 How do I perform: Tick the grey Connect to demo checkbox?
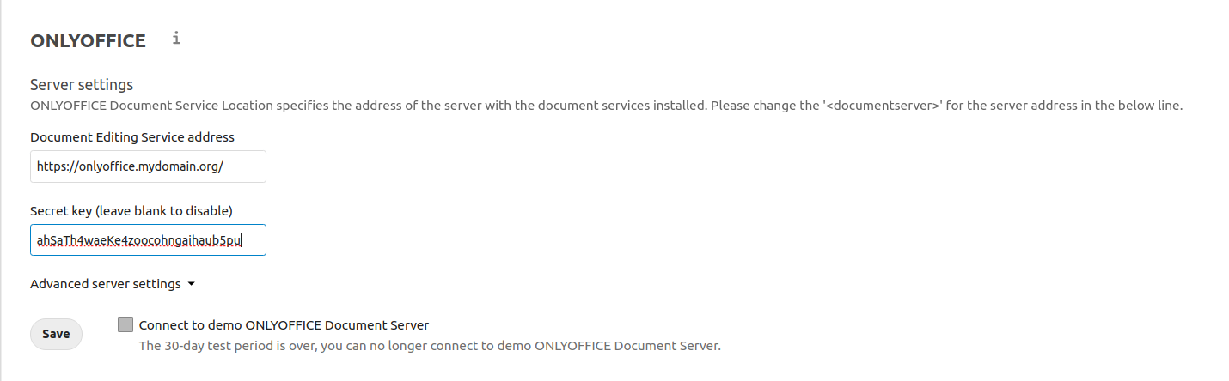coord(126,324)
